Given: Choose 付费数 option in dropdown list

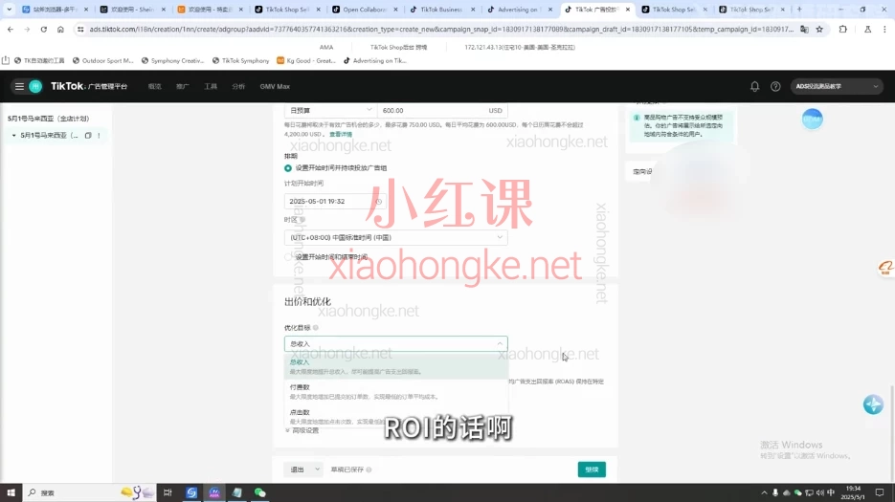Looking at the screenshot, I should (395, 391).
